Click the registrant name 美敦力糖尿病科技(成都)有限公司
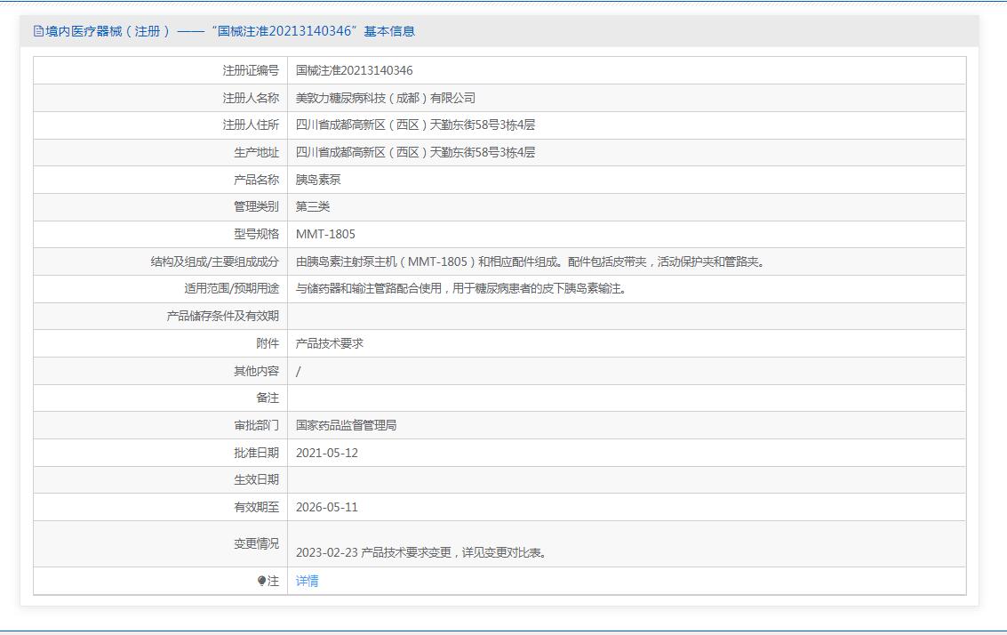This screenshot has height=635, width=1007. pos(385,98)
